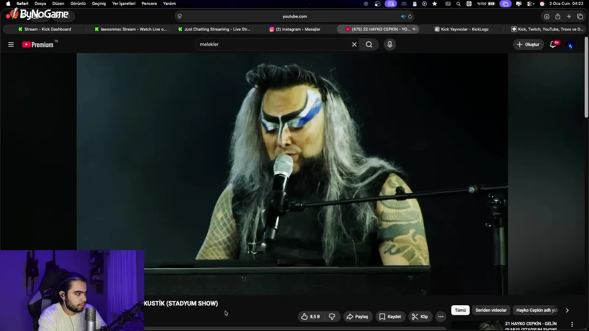Select the Seriden videolar chip

(x=491, y=310)
